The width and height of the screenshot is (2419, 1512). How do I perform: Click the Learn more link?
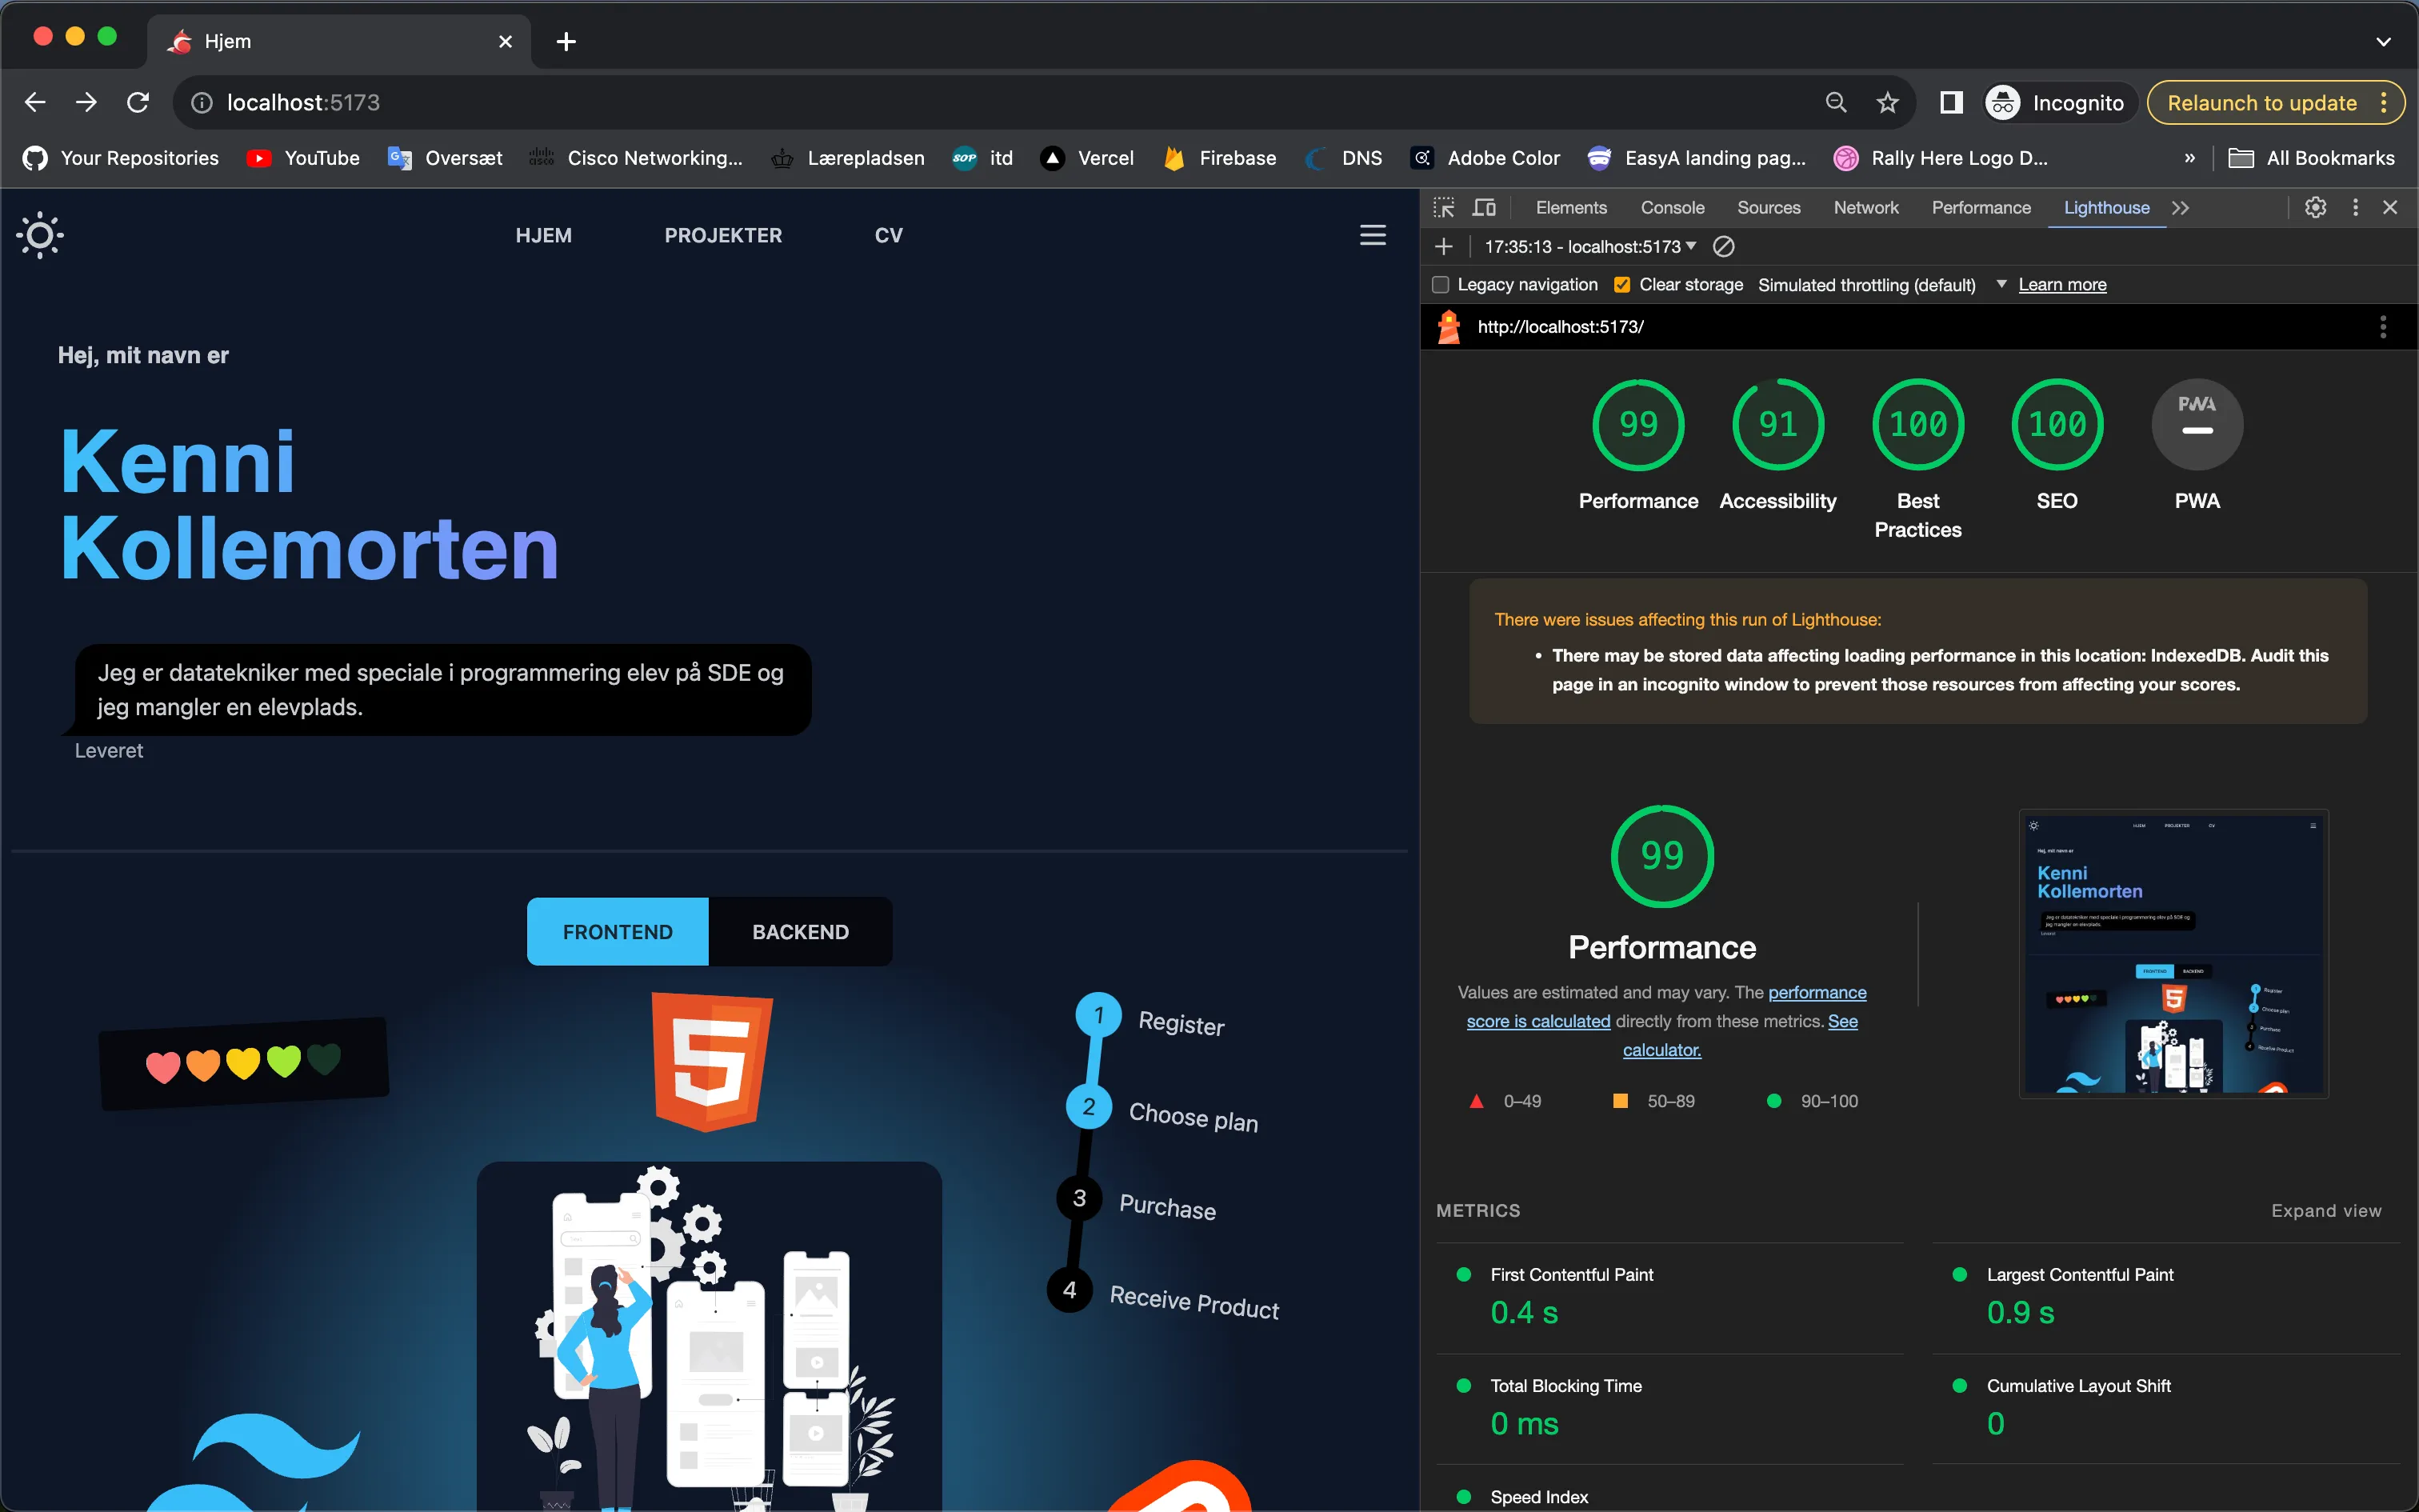(x=2061, y=285)
